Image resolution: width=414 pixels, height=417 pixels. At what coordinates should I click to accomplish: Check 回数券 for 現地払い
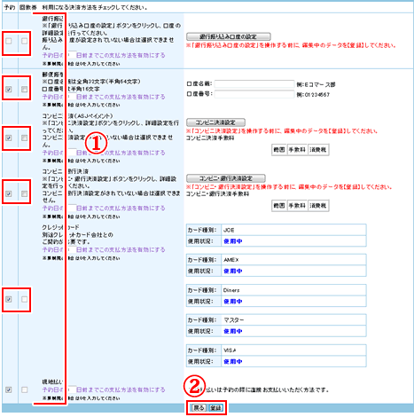[25, 389]
